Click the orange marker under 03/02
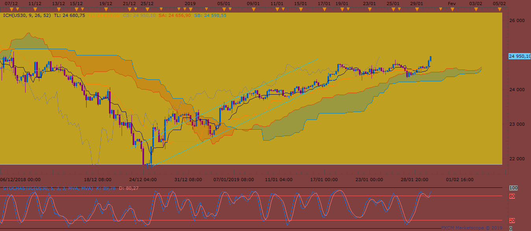Viewport: 531px width, 231px height. [476, 9]
